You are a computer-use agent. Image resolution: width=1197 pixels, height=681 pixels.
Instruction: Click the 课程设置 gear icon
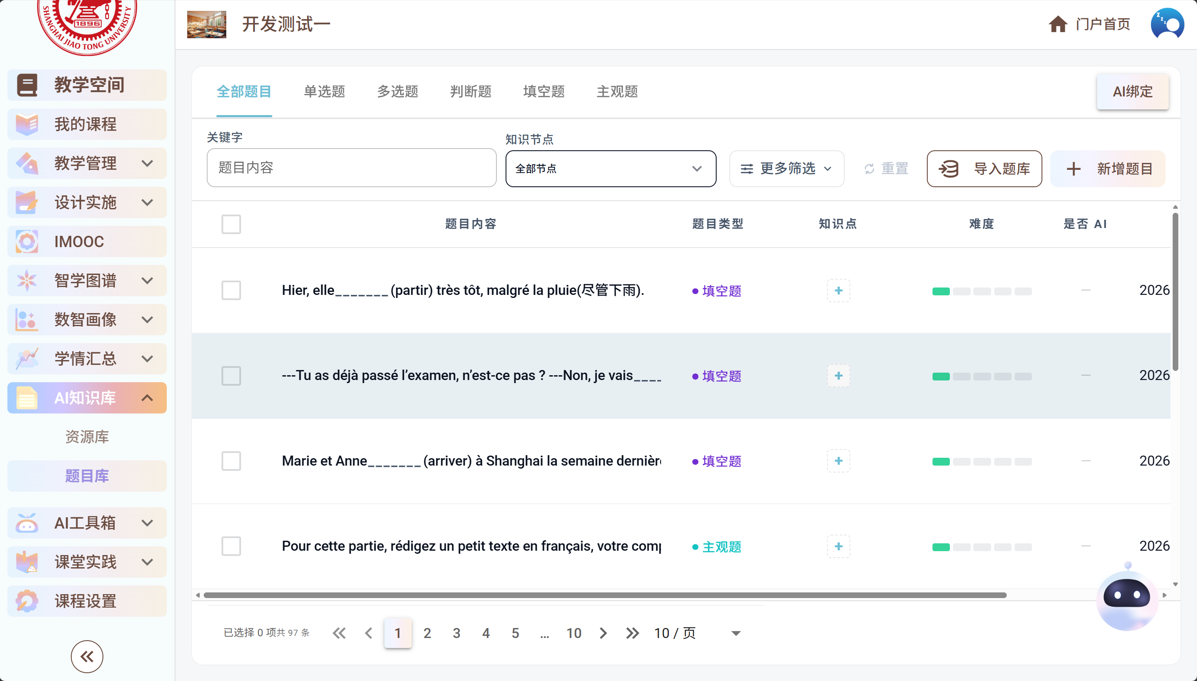point(27,601)
